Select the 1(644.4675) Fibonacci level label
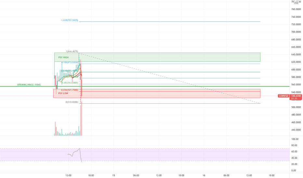 point(72,51)
